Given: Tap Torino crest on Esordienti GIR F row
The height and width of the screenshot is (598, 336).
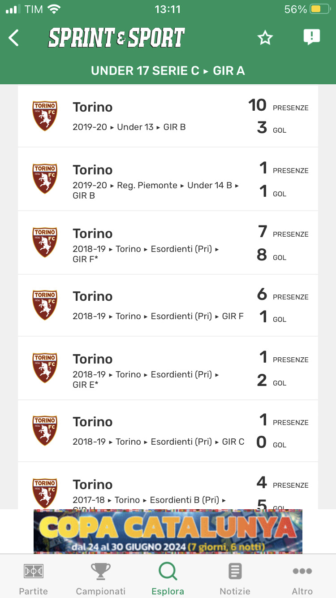Looking at the screenshot, I should tap(45, 305).
